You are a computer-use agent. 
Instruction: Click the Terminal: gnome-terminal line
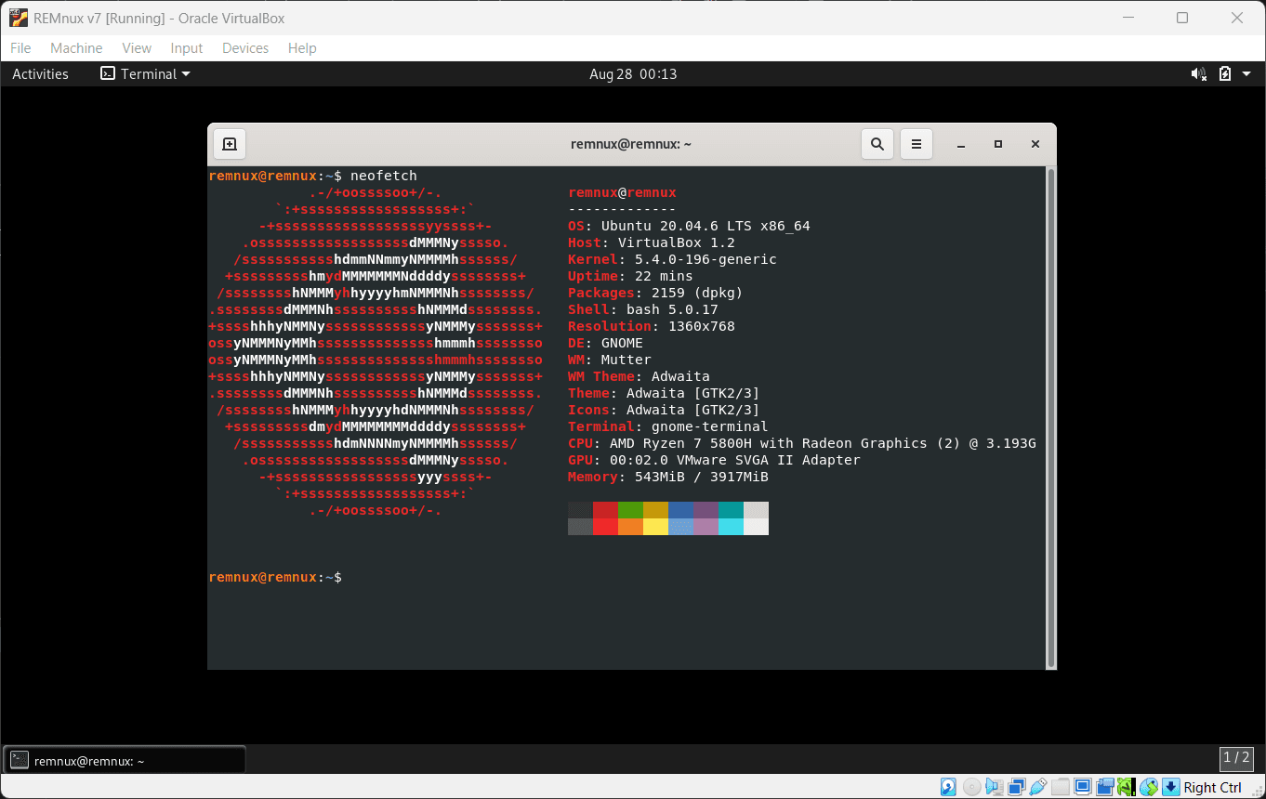pyautogui.click(x=668, y=426)
